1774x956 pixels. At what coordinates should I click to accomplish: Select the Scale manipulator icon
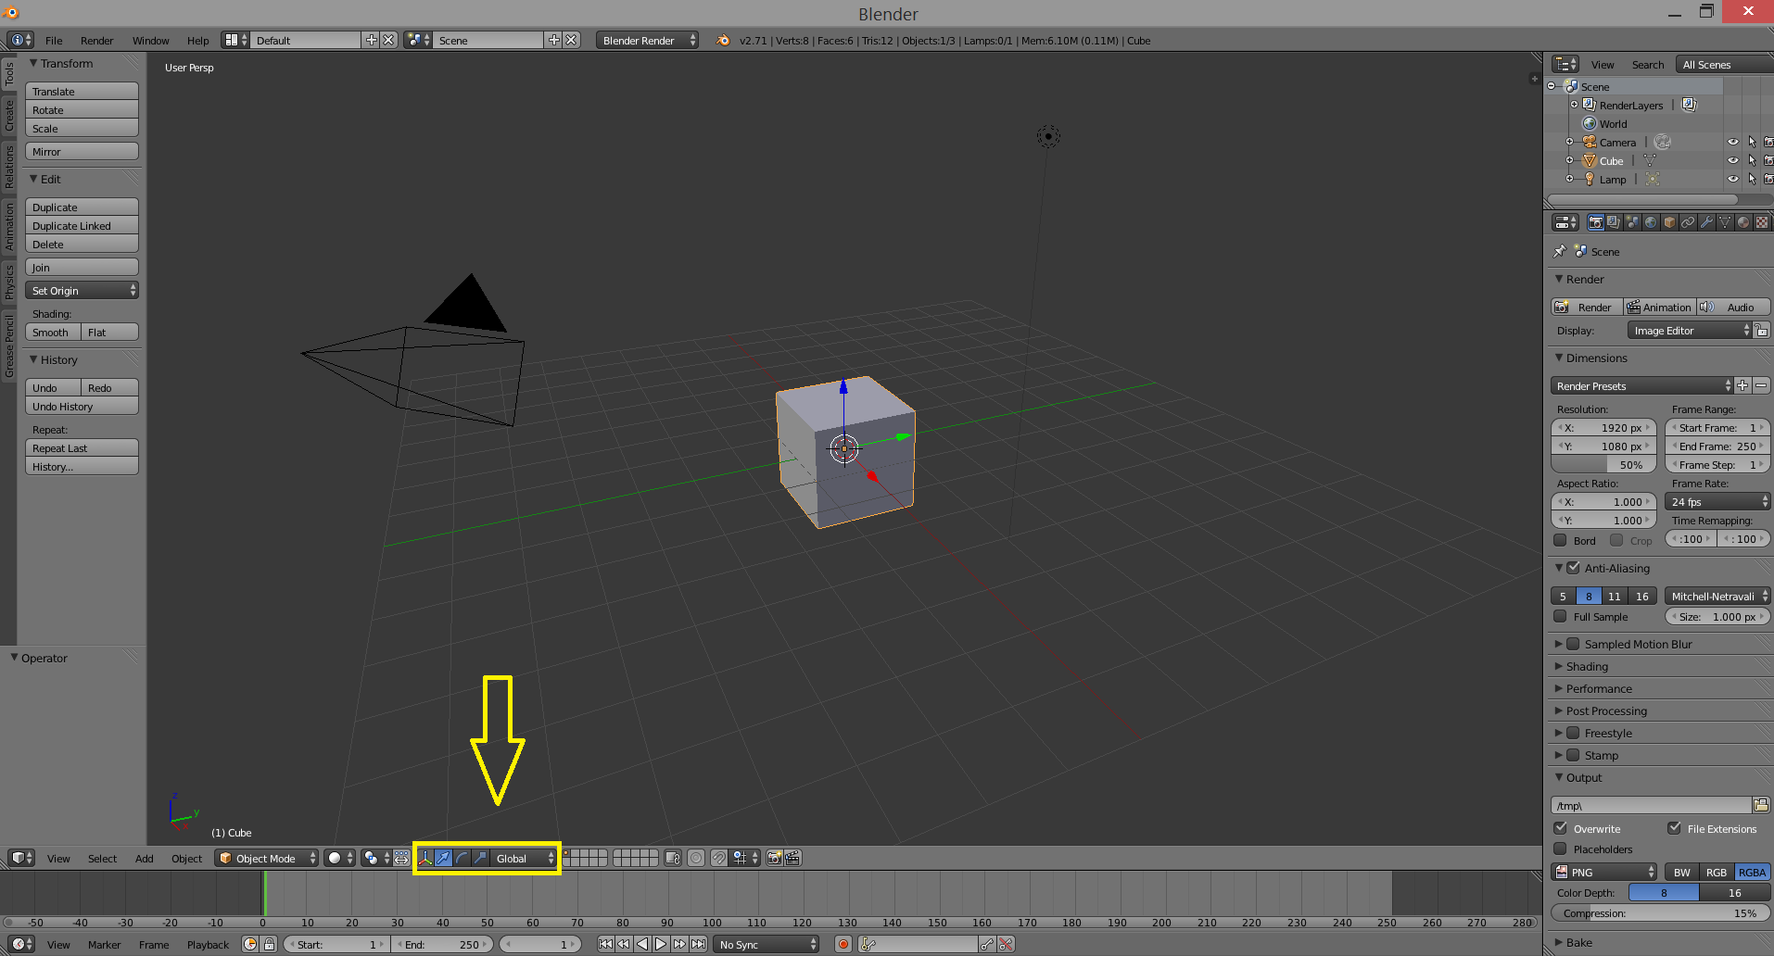(480, 859)
